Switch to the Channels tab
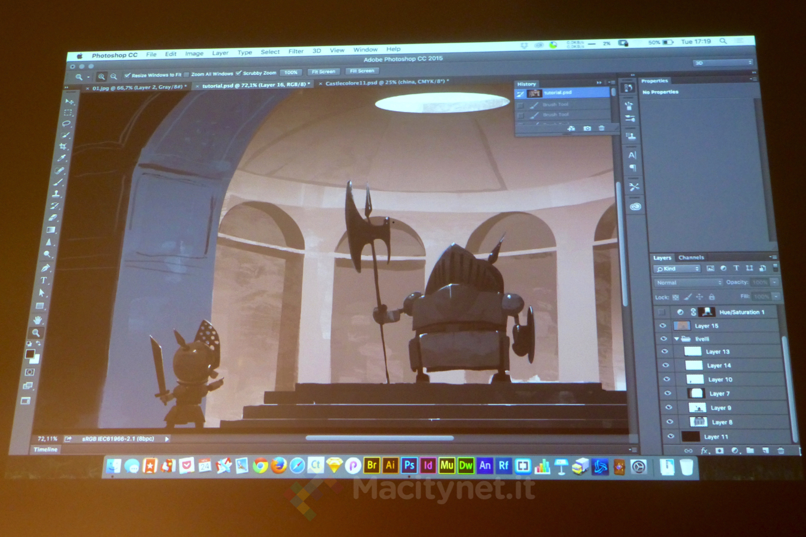This screenshot has width=806, height=537. 691,258
